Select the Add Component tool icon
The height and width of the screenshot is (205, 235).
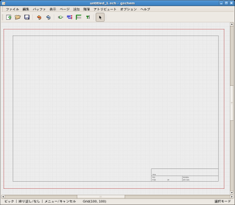point(60,17)
